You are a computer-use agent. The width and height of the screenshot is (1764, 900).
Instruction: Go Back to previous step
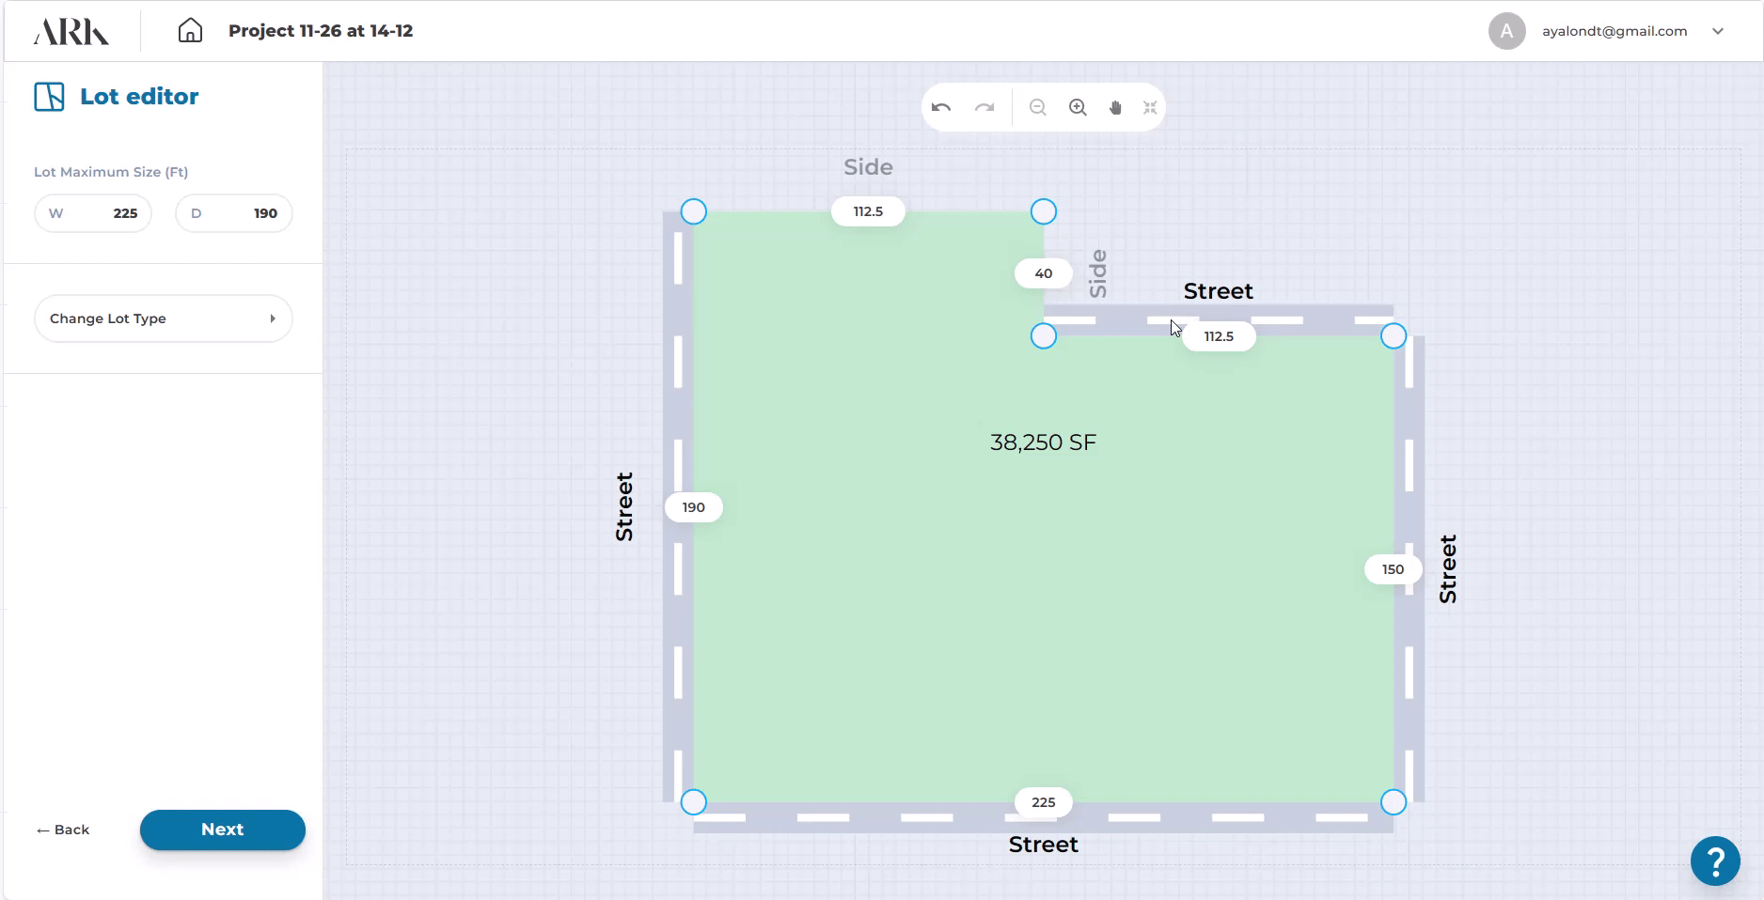(63, 830)
